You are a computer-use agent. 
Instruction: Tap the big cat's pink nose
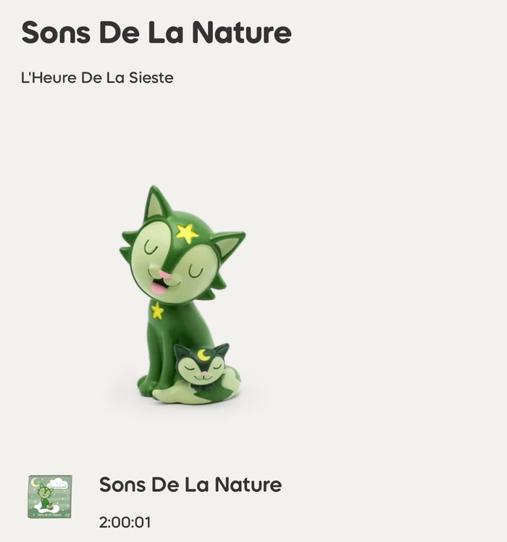pos(164,275)
